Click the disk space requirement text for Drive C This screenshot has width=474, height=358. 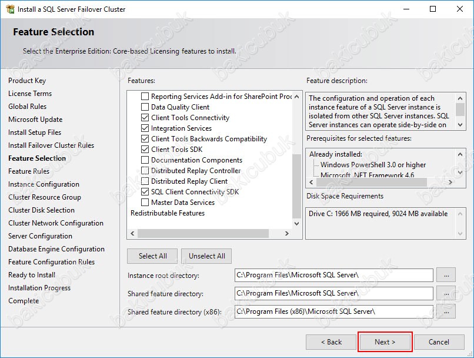tap(378, 214)
